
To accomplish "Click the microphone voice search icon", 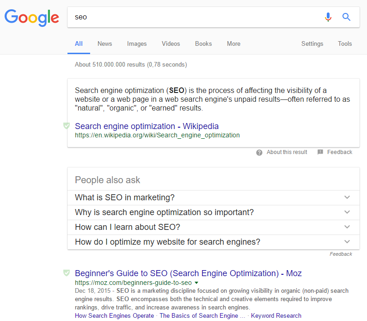I will (x=328, y=17).
